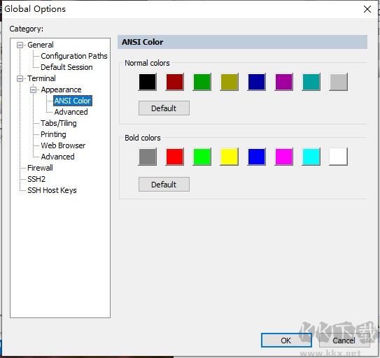Reset bold colors with Default button
Image resolution: width=380 pixels, height=358 pixels.
pos(164,185)
